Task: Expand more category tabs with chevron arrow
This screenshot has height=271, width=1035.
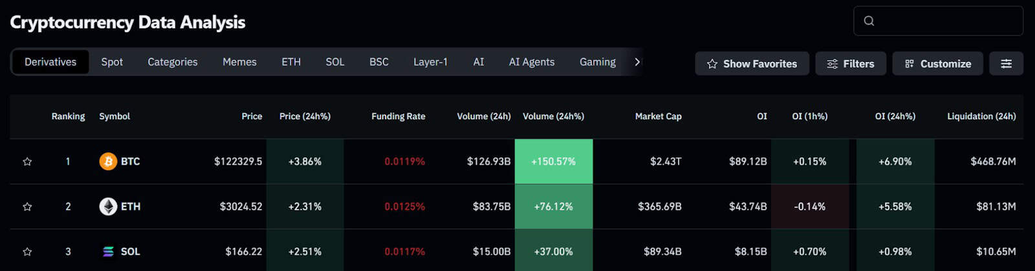Action: [637, 62]
